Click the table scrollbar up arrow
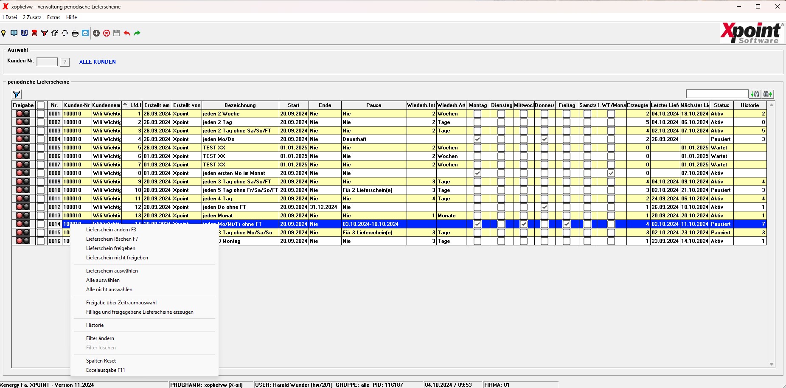786x388 pixels. tap(772, 105)
